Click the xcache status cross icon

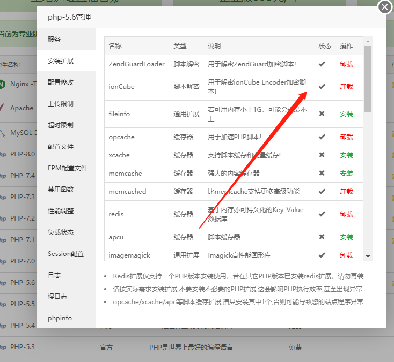(x=322, y=155)
